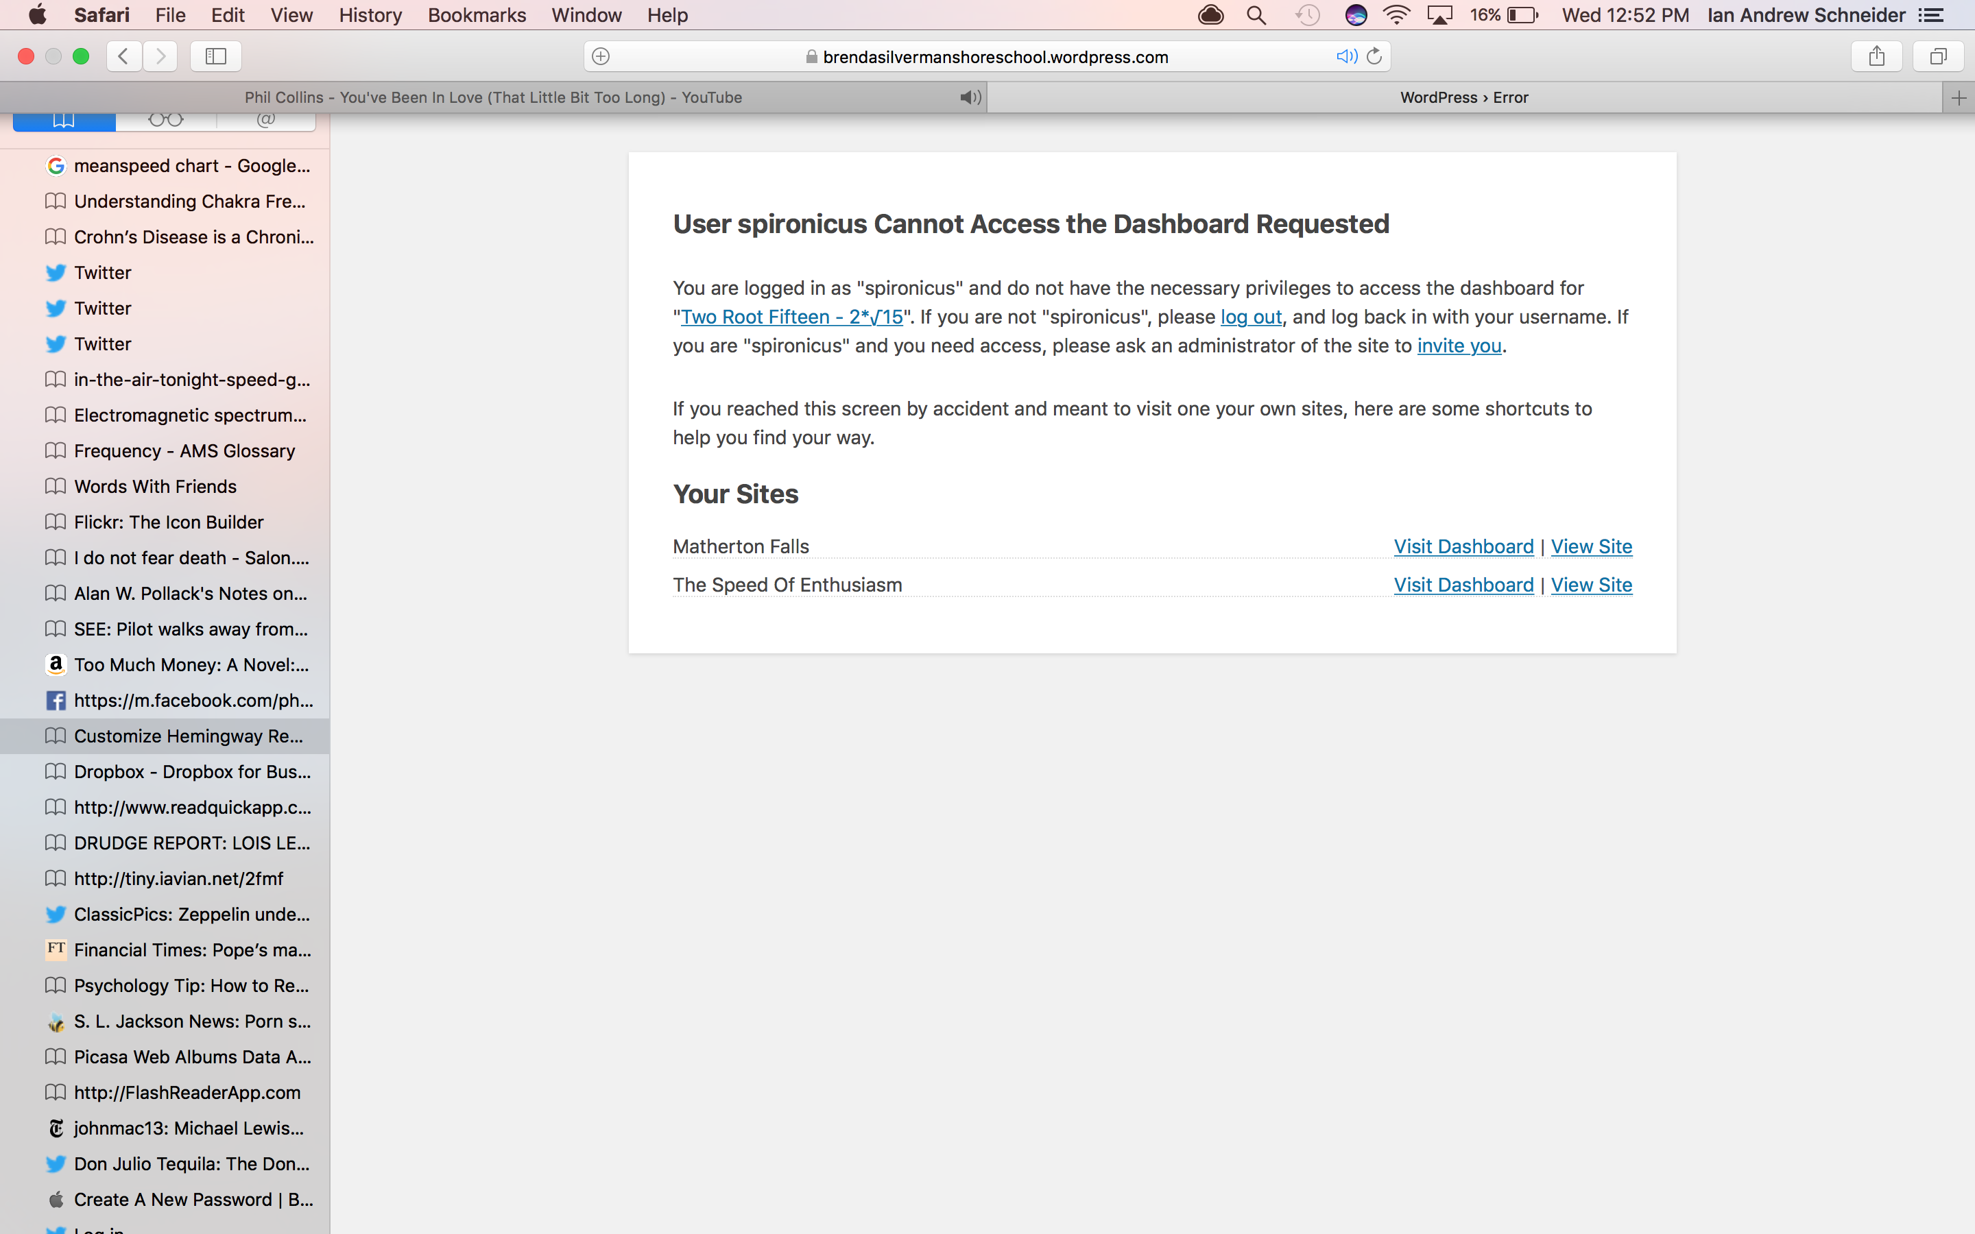Mute audio via address bar speaker icon
This screenshot has height=1234, width=1975.
[1345, 56]
